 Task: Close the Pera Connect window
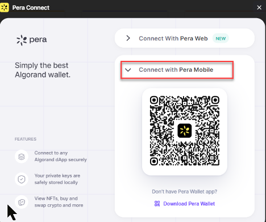click(x=259, y=7)
